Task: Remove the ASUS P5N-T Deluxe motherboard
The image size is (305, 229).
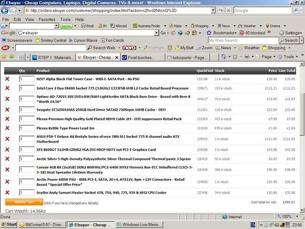Action: pos(7,139)
